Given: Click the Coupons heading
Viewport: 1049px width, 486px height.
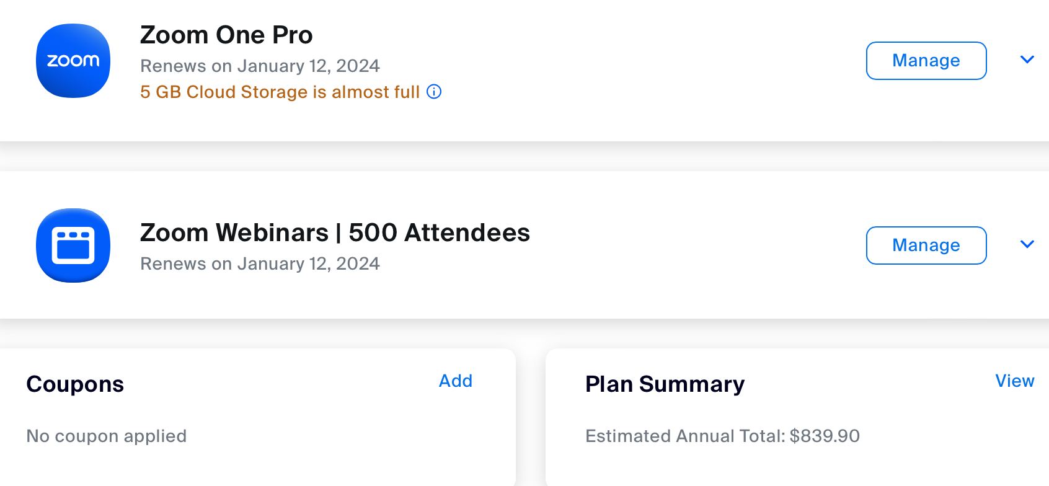Looking at the screenshot, I should click(x=75, y=384).
